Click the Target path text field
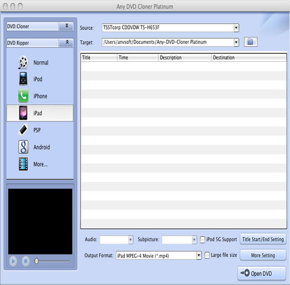This screenshot has height=285, width=290. coord(168,42)
